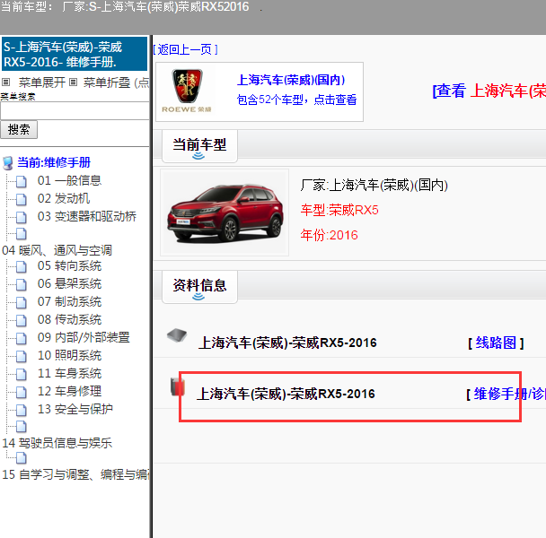Click the 厂家:上海汽车(荣威)(国内) text
This screenshot has width=546, height=538.
point(374,185)
